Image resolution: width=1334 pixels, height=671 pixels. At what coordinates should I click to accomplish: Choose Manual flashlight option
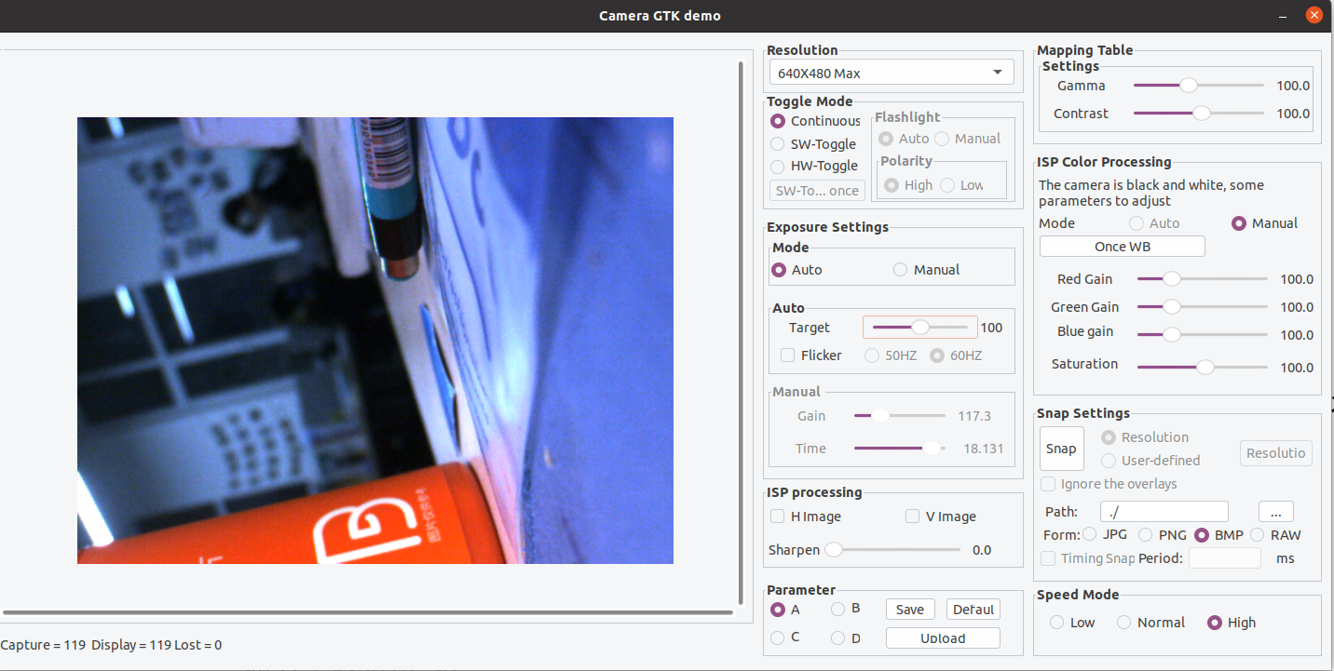[x=942, y=139]
